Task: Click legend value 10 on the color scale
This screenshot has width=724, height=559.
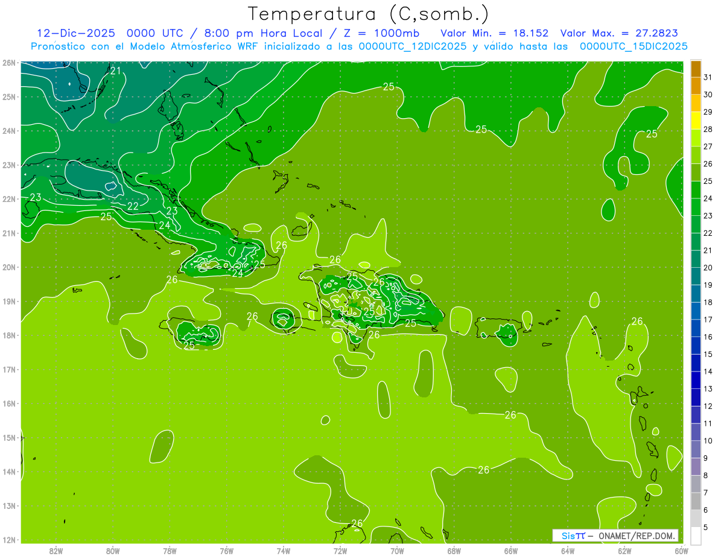Action: (x=708, y=441)
